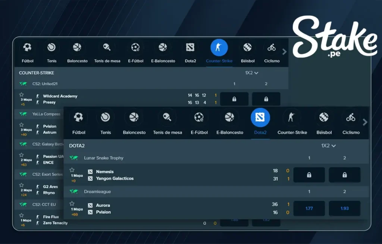The width and height of the screenshot is (382, 244).
Task: Pick the 1.93 odds for Pvision
Action: [x=344, y=208]
